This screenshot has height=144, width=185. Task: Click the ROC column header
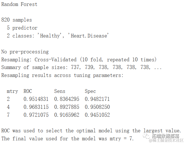pyautogui.click(x=28, y=91)
